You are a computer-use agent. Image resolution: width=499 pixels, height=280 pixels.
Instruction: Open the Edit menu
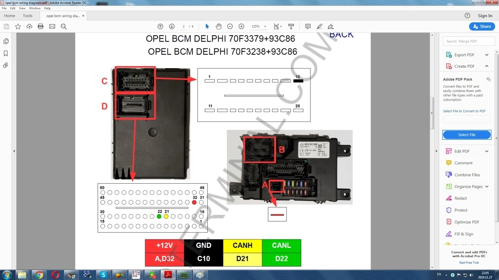[13, 8]
